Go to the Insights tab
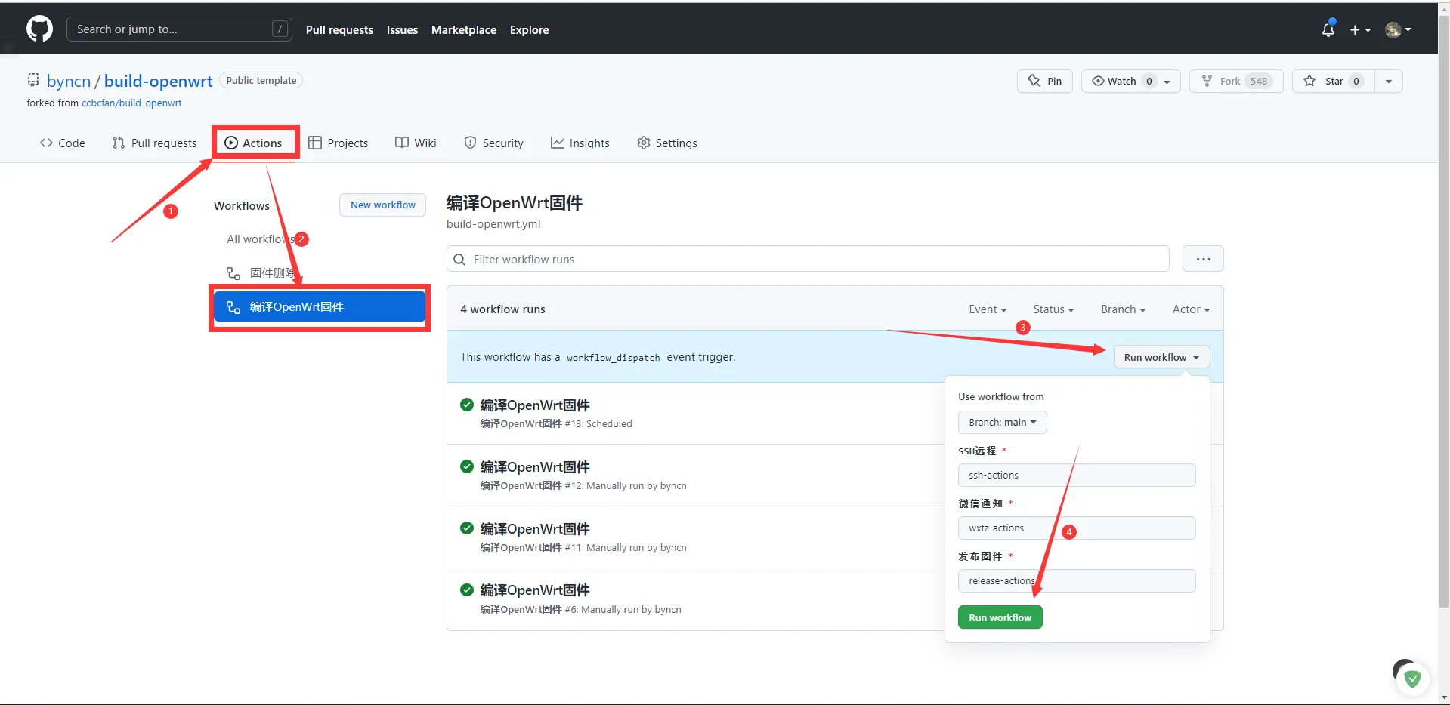 coord(580,143)
